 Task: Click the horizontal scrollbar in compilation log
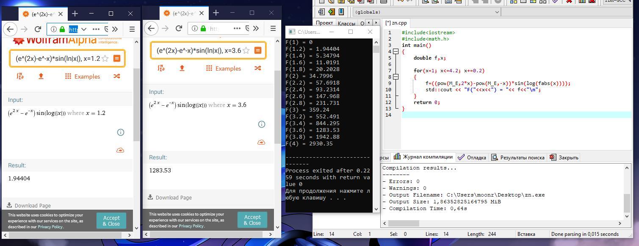[x=404, y=223]
